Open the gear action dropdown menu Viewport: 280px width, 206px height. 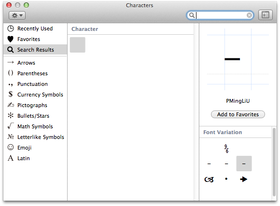tap(17, 15)
